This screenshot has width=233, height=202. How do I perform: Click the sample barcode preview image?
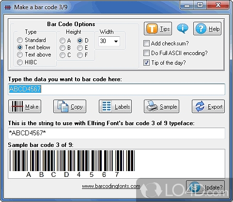tap(116, 164)
